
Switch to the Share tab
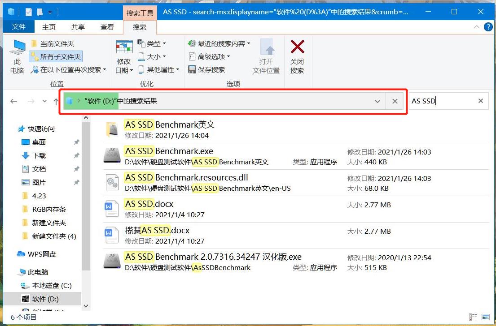(78, 27)
